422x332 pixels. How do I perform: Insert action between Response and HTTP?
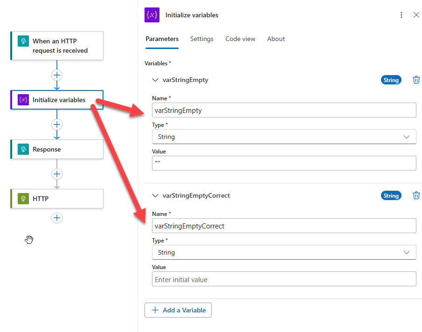point(57,174)
